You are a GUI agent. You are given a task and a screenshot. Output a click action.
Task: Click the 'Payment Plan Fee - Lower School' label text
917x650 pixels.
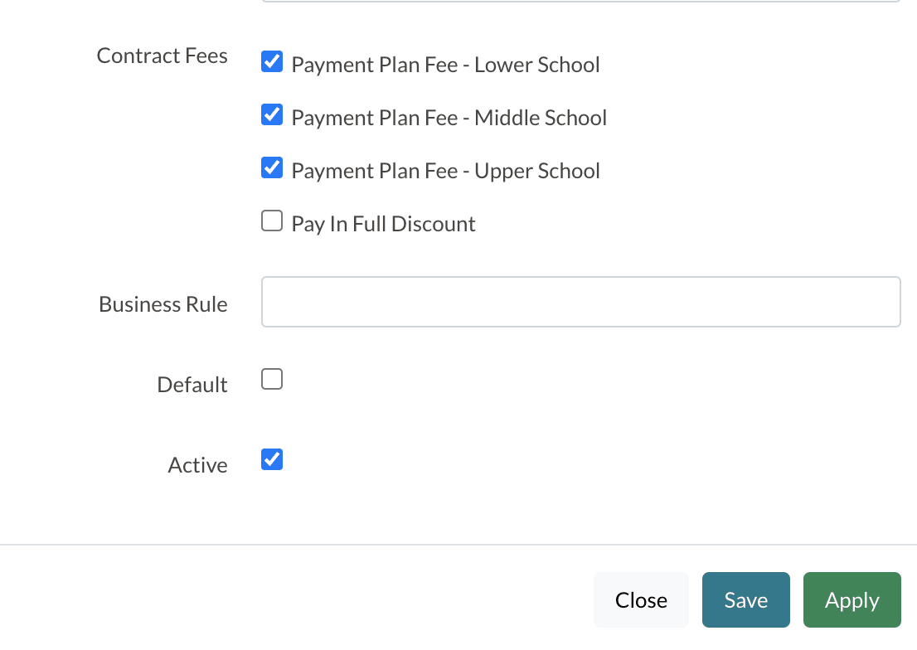click(x=445, y=65)
